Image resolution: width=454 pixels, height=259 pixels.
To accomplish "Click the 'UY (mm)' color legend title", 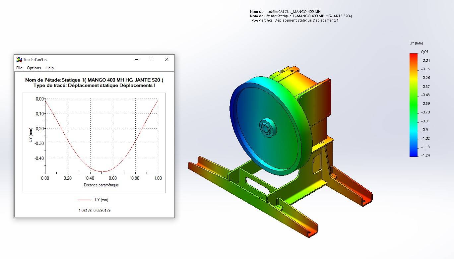I will [416, 43].
